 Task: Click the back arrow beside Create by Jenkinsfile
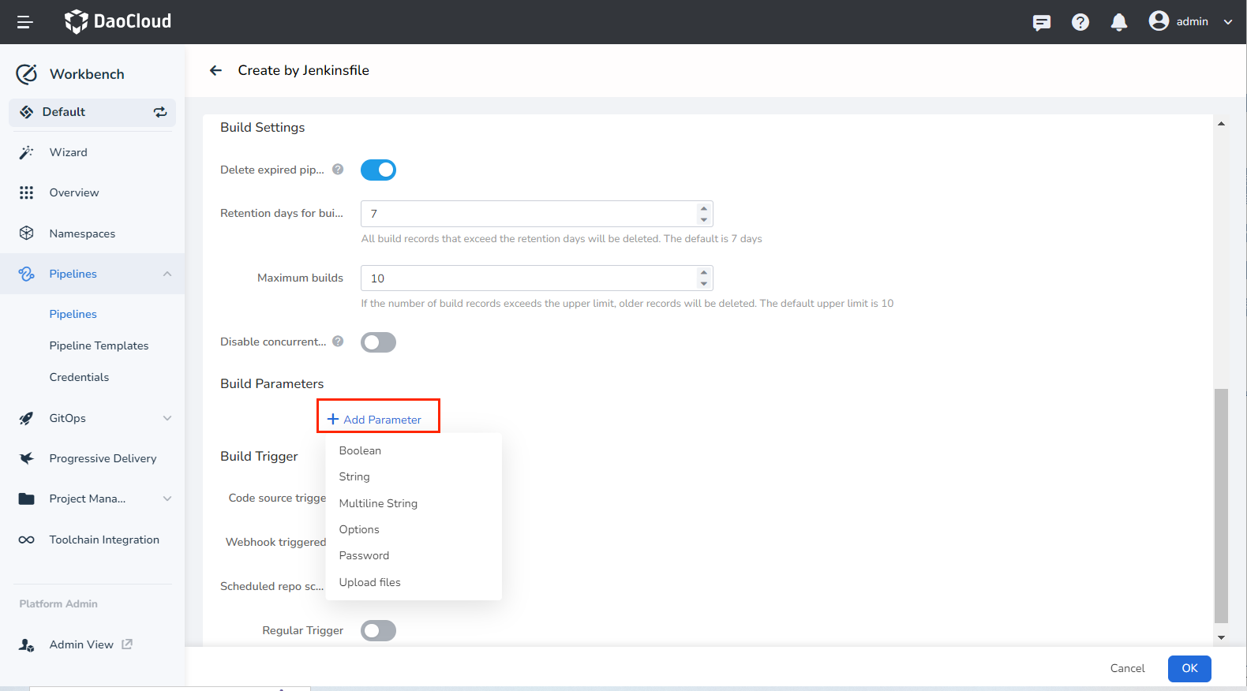(x=215, y=71)
